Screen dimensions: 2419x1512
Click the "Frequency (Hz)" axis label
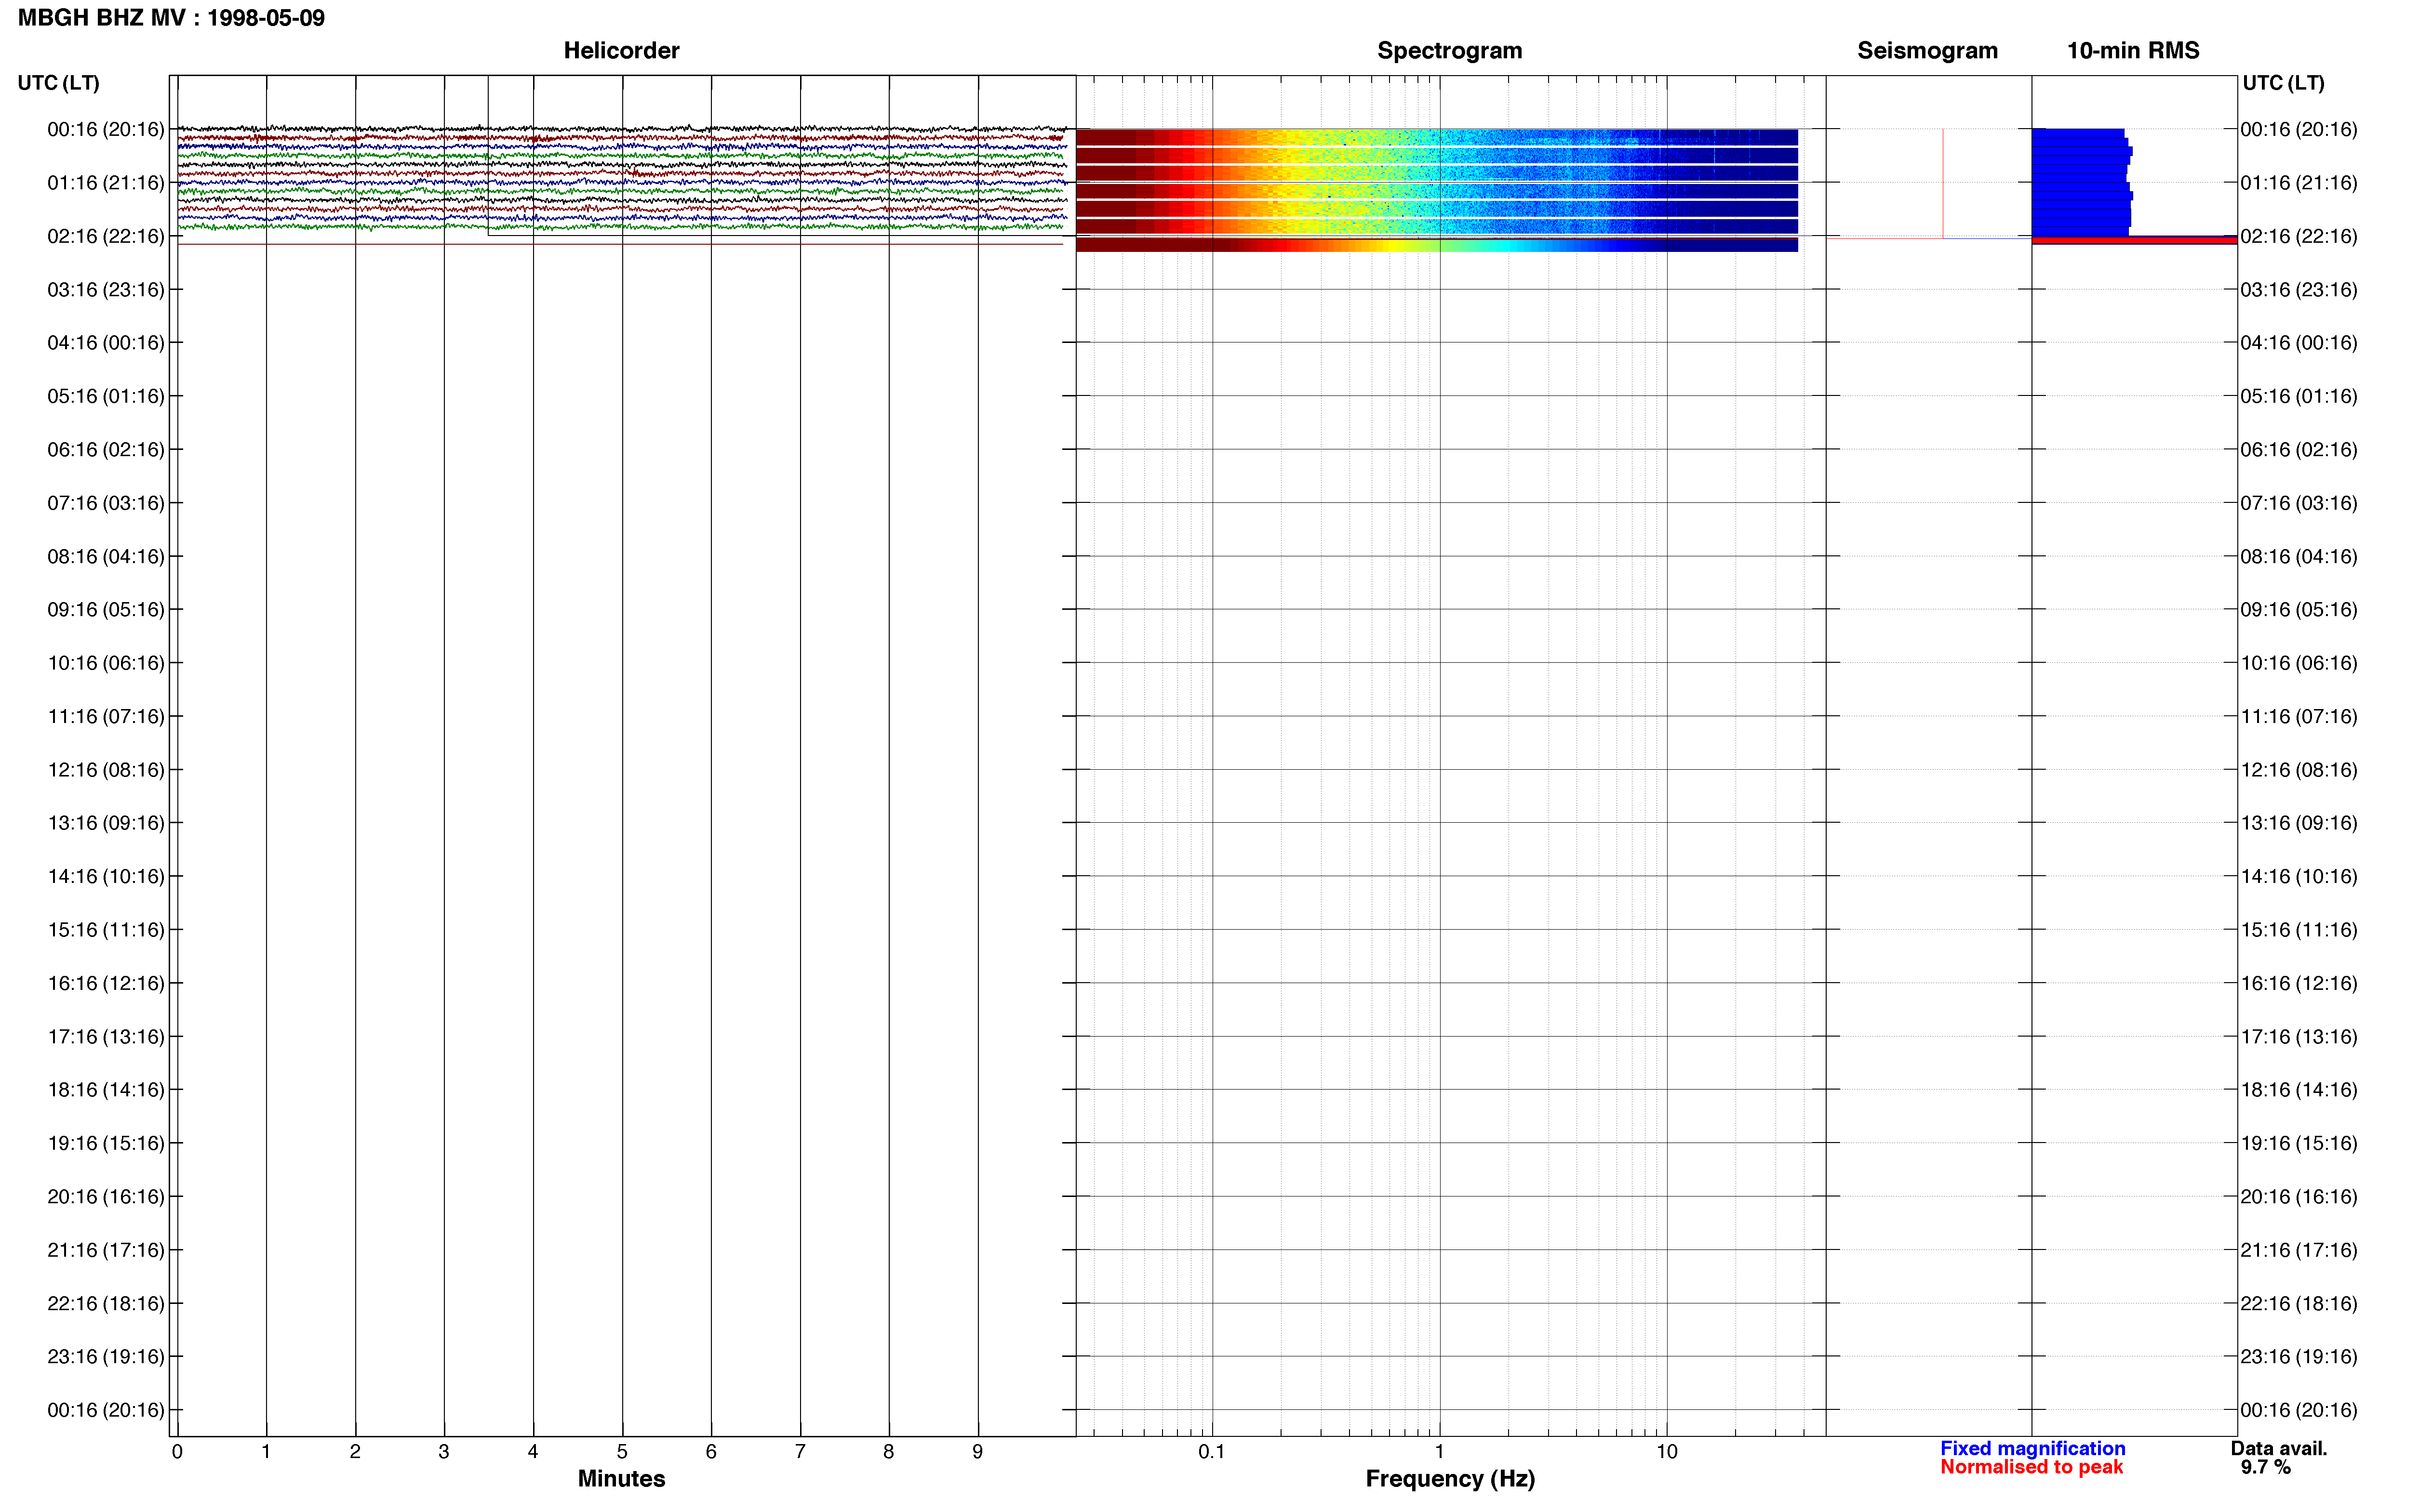pyautogui.click(x=1450, y=1478)
